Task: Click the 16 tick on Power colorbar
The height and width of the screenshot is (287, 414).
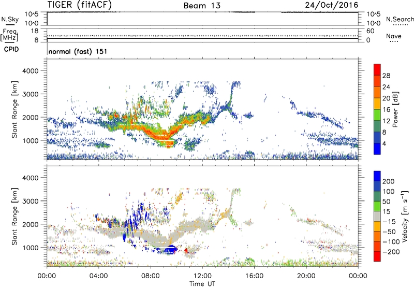Action: tap(386, 110)
